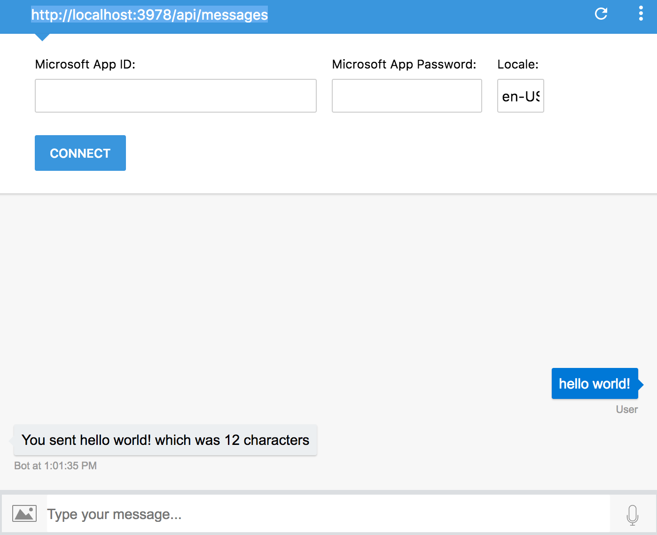The width and height of the screenshot is (657, 535).
Task: Click the User label under message
Action: pyautogui.click(x=627, y=409)
